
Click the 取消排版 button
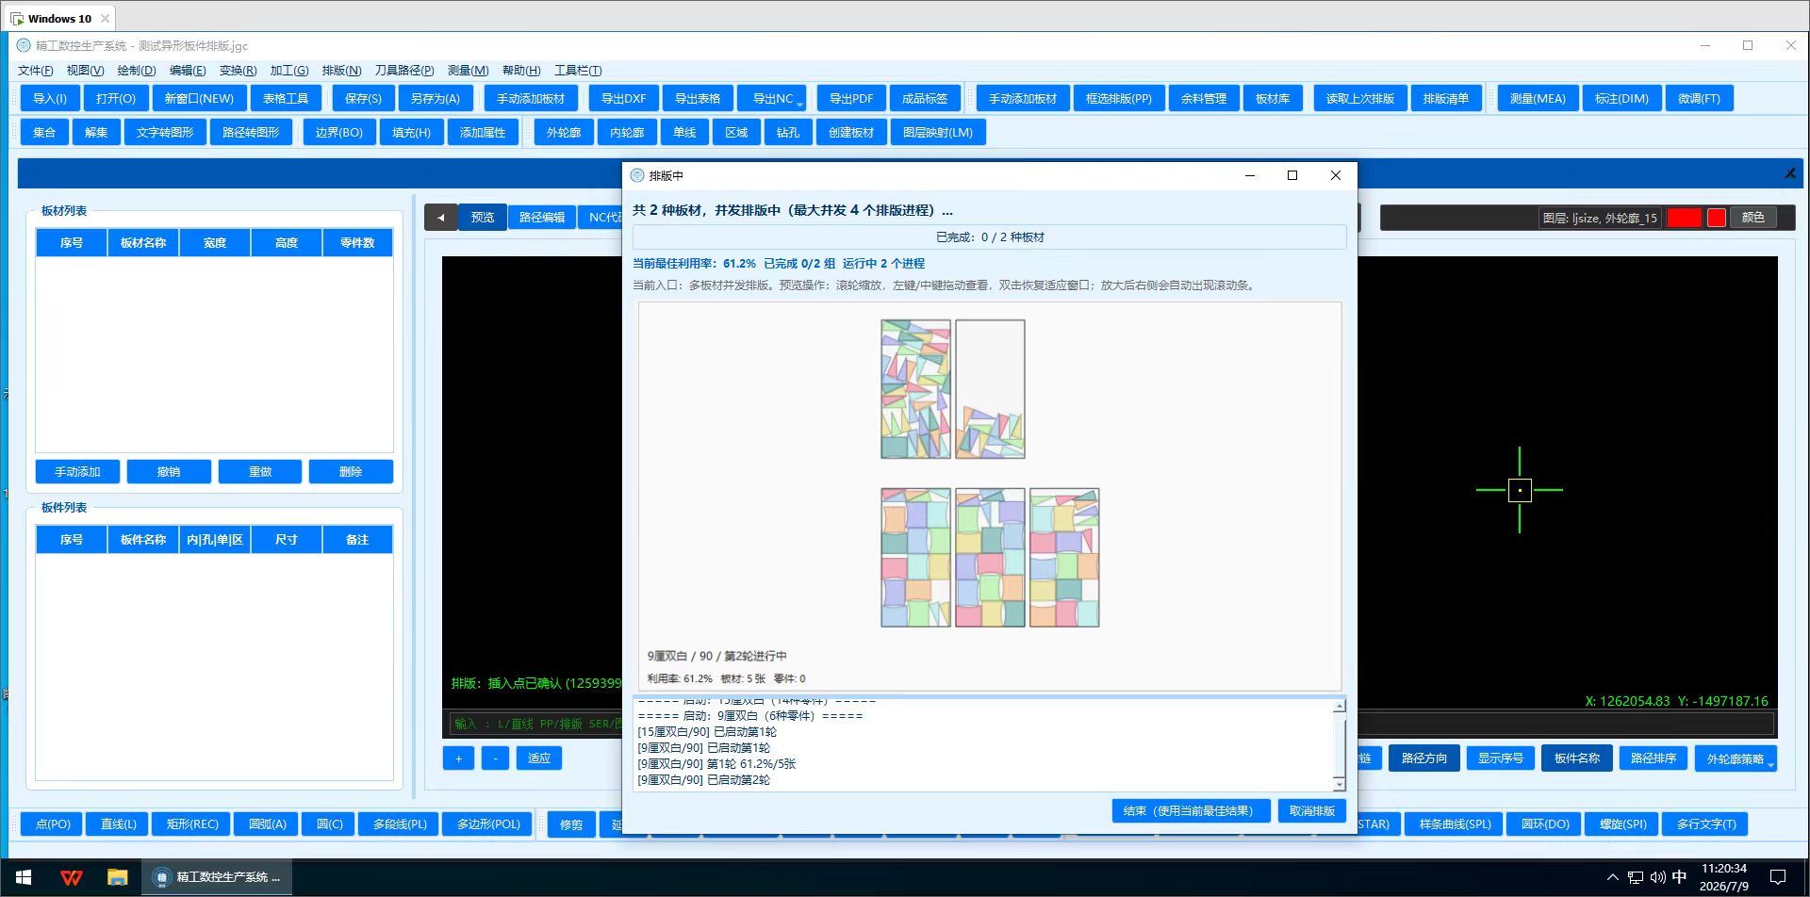pos(1311,811)
